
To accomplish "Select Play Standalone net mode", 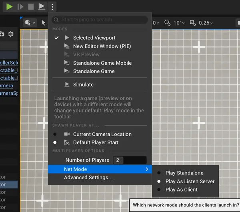I will pyautogui.click(x=185, y=173).
